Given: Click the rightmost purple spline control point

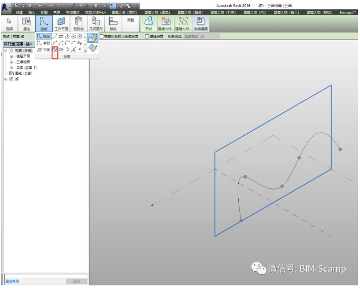Looking at the screenshot, I should [x=340, y=150].
